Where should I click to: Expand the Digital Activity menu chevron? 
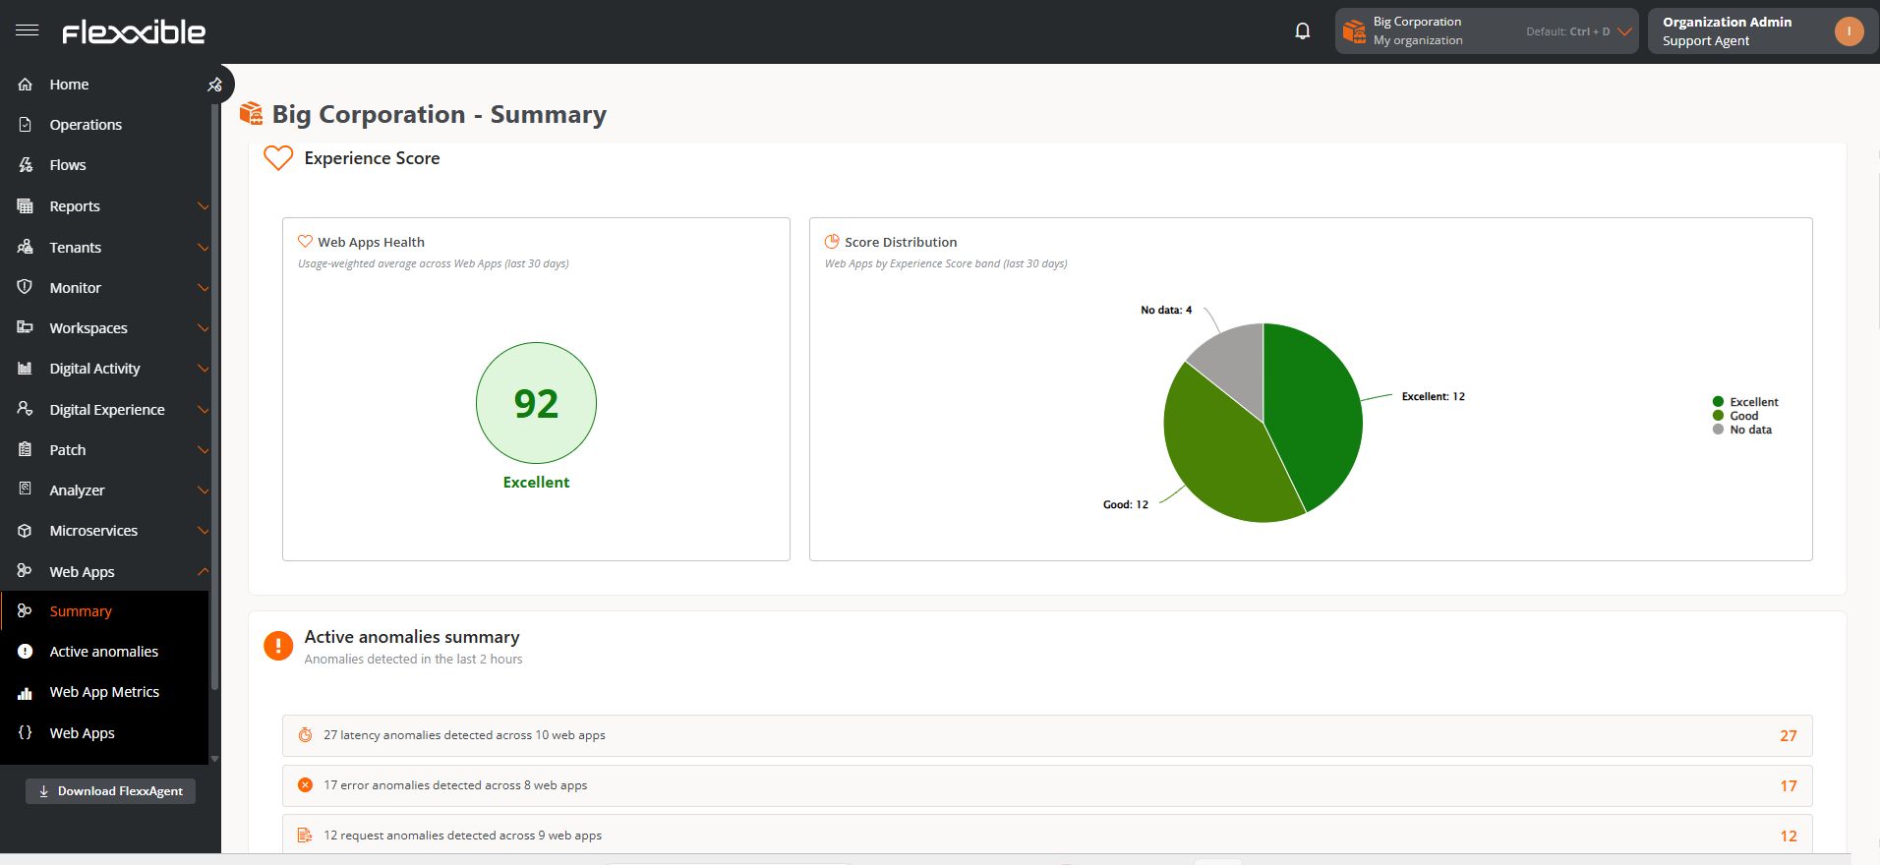[x=204, y=369]
